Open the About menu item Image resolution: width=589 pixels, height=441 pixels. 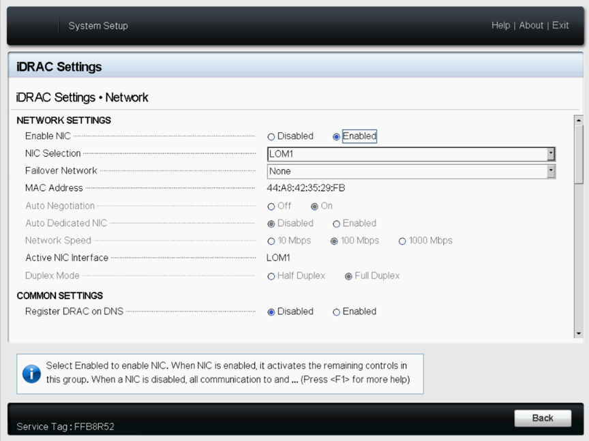(x=531, y=25)
